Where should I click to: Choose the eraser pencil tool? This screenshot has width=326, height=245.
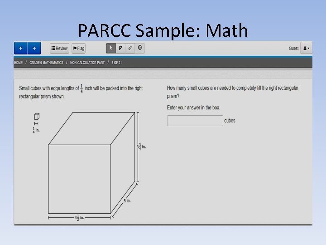pos(130,48)
